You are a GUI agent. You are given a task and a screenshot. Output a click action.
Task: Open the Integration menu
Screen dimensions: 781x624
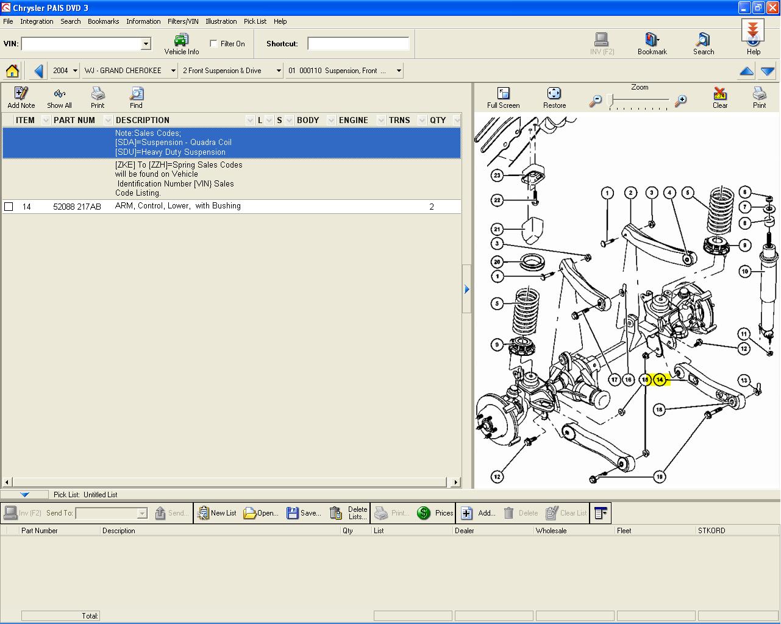point(37,21)
